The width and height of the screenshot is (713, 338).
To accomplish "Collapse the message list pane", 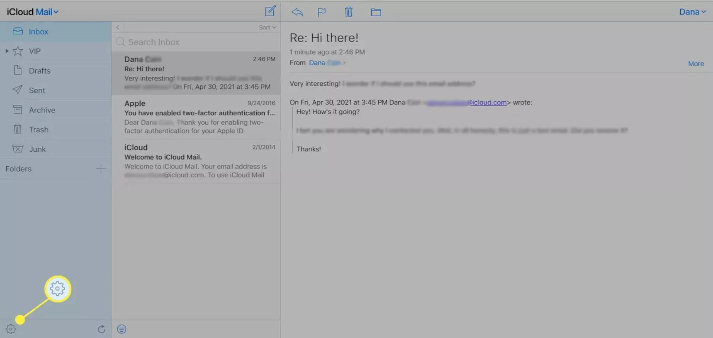I will coord(117,27).
